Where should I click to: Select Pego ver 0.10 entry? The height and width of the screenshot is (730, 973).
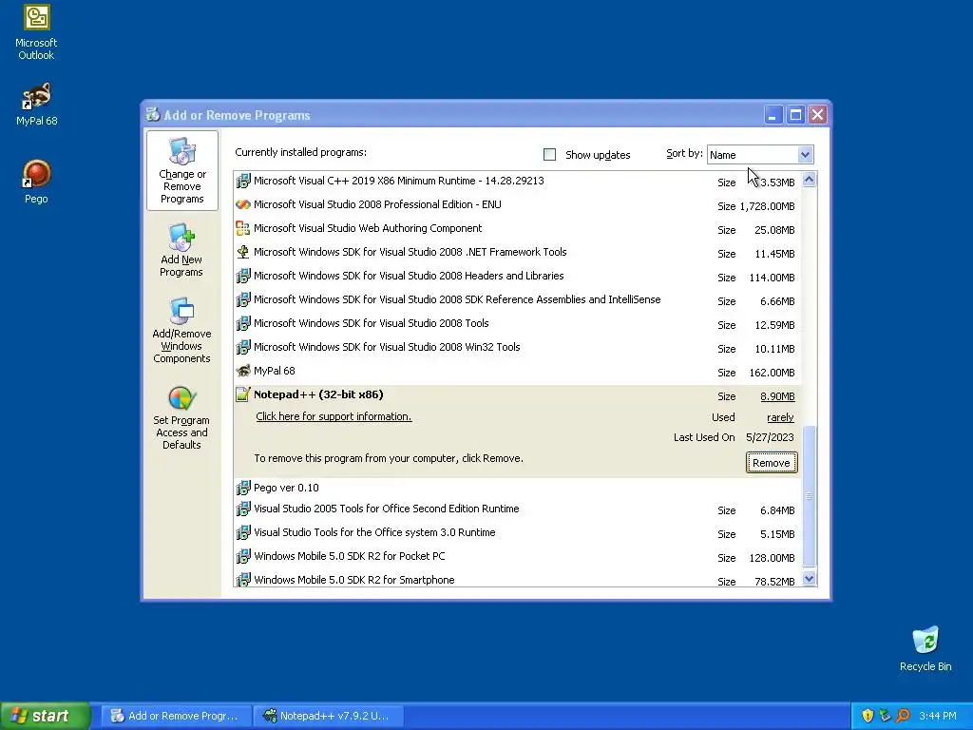pyautogui.click(x=518, y=488)
